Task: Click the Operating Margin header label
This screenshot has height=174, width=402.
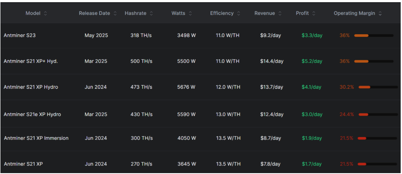Action: 354,13
